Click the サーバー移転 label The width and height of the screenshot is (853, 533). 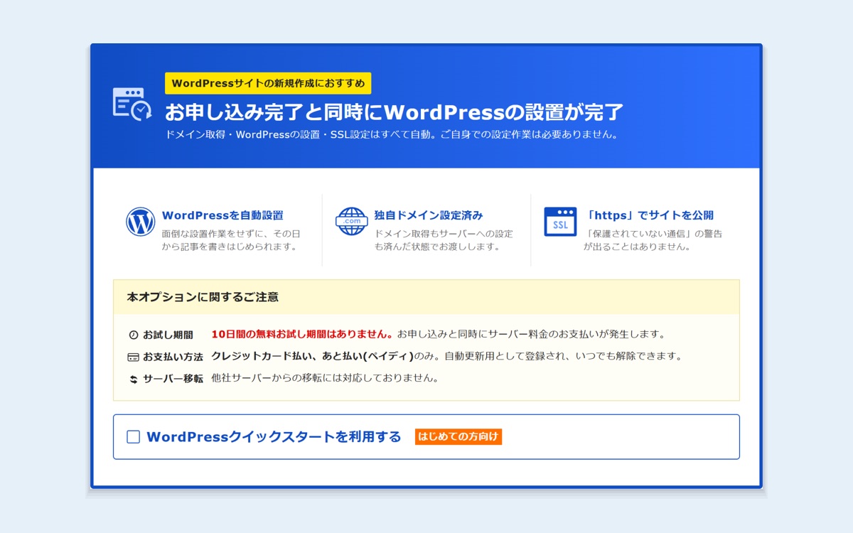tap(173, 379)
